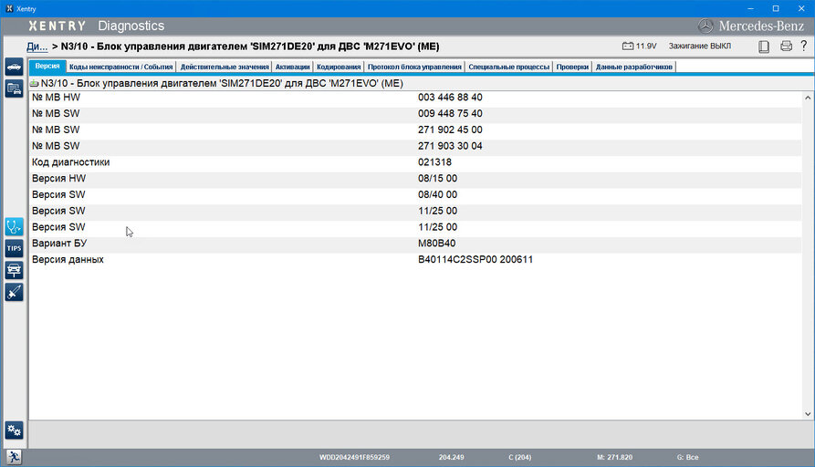Open the settings gears icon
815x467 pixels.
(x=14, y=431)
